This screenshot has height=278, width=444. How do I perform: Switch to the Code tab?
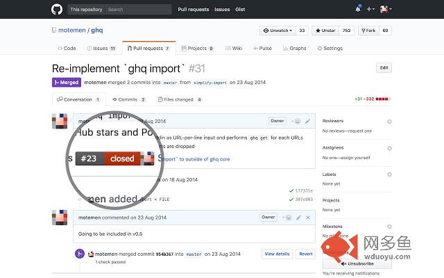(x=67, y=48)
